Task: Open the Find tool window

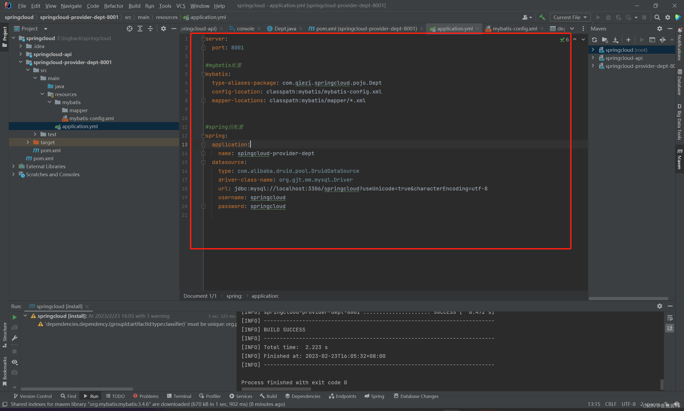Action: pos(68,396)
